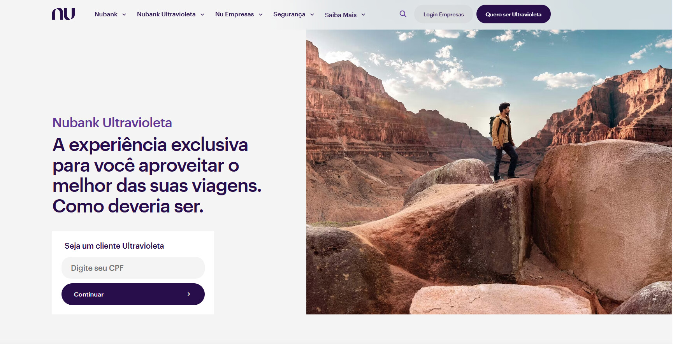Click the Nubank Ultravioleta purple heading

pos(112,123)
